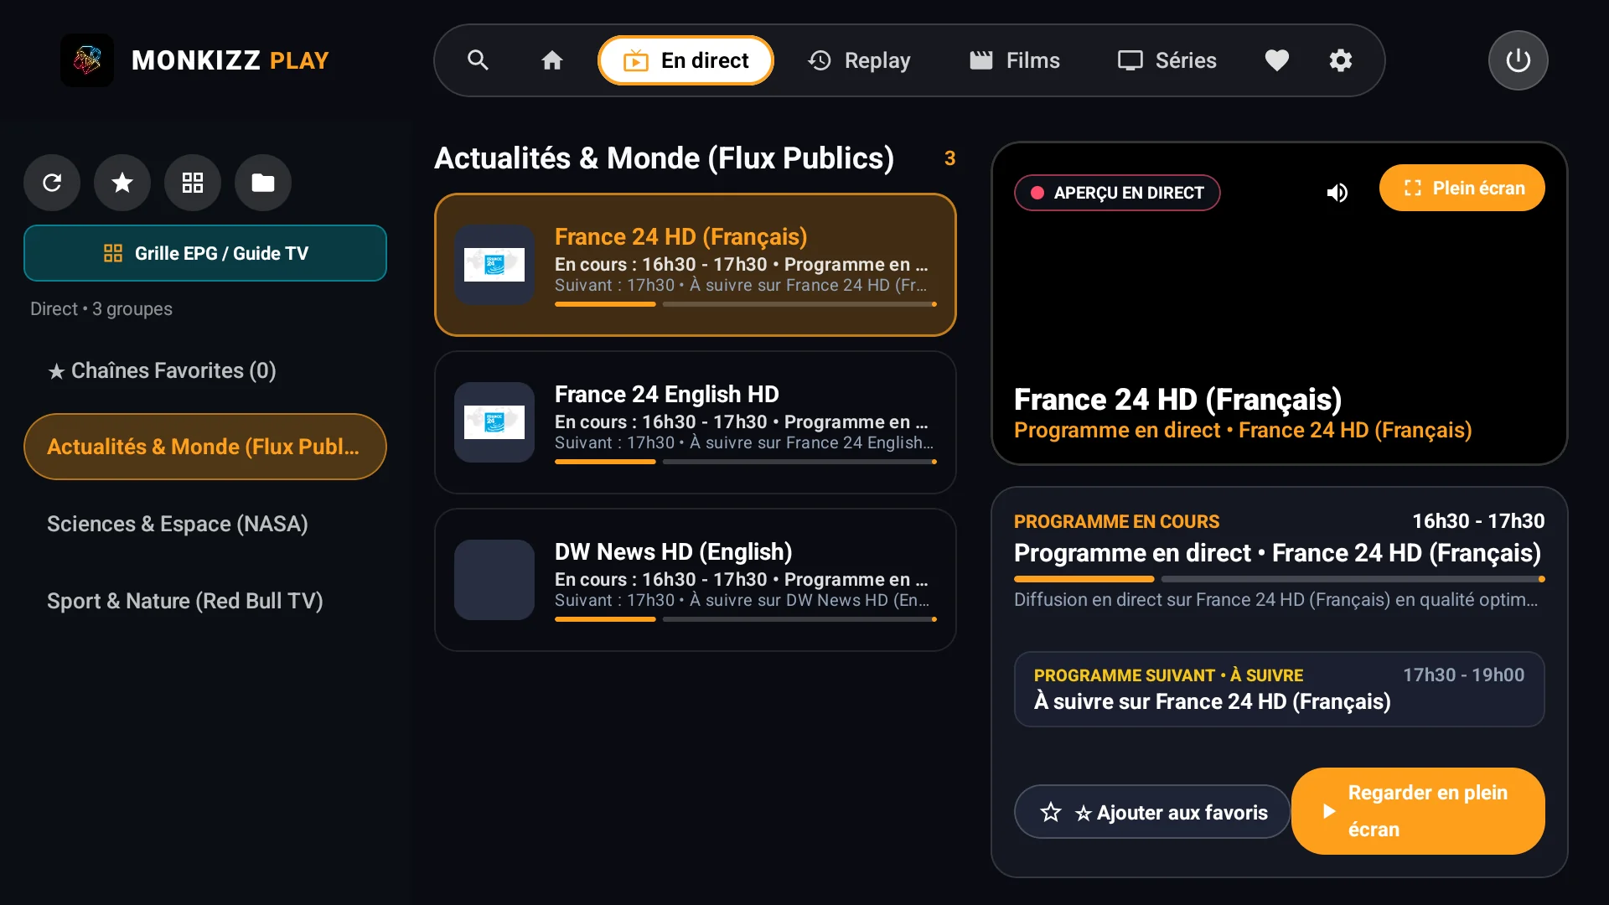Image resolution: width=1609 pixels, height=905 pixels.
Task: Click the current programme progress bar in details
Action: (1280, 579)
